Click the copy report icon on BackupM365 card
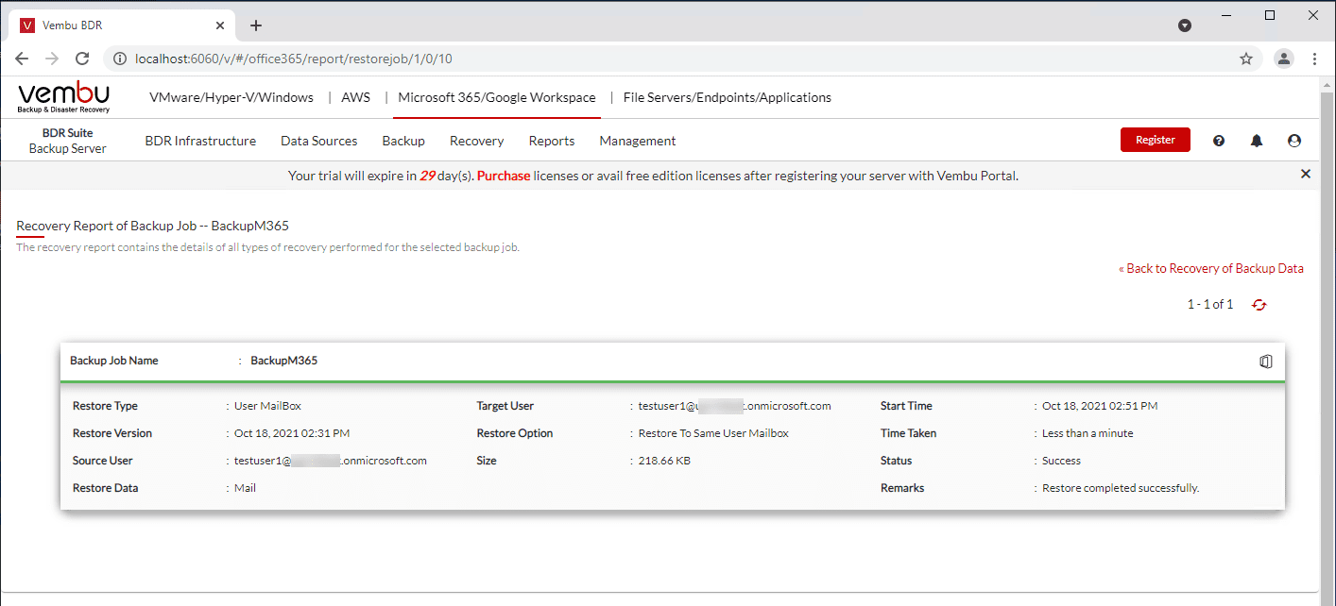Screen dimensions: 1336x606 tap(1266, 362)
